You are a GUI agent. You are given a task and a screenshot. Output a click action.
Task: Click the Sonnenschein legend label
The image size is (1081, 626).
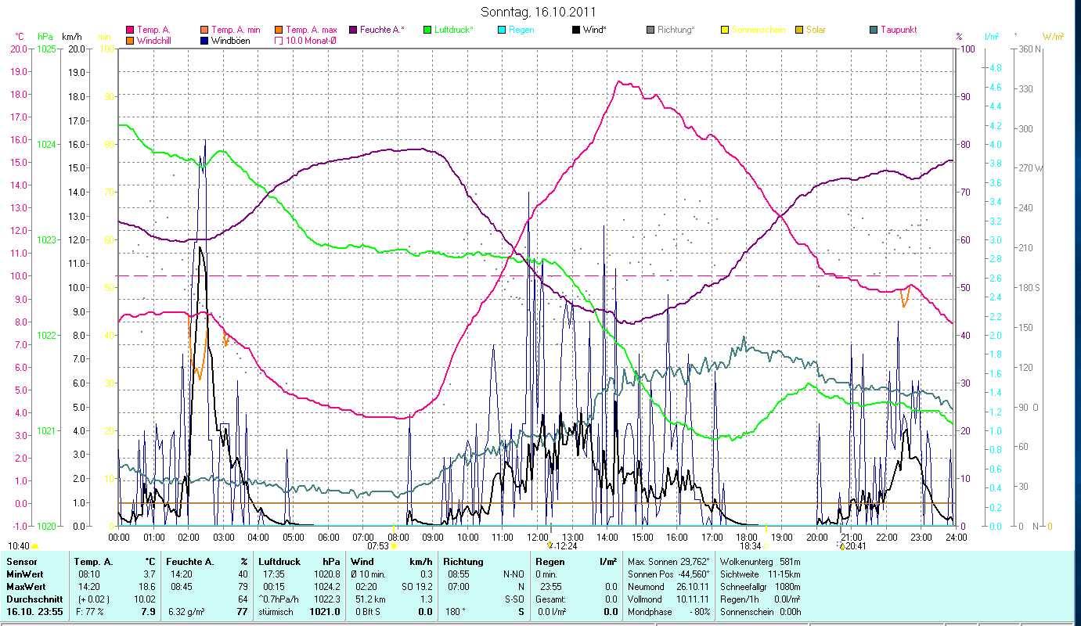click(x=759, y=30)
